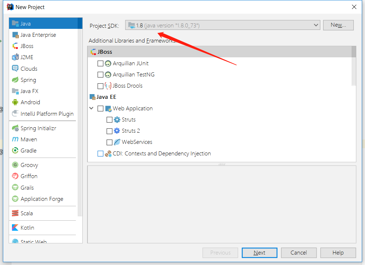Viewport: 365px width, 265px height.
Task: Click the Groovy G icon
Action: (x=15, y=165)
